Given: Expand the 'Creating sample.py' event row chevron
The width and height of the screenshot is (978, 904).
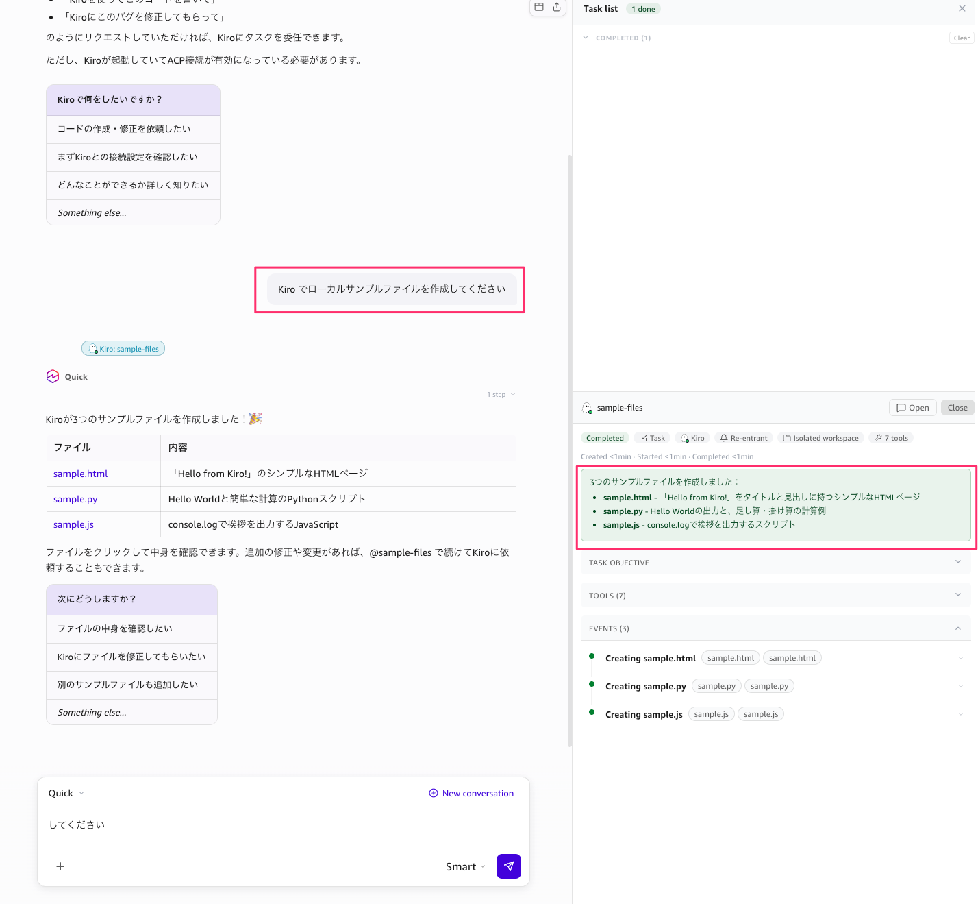Looking at the screenshot, I should [961, 686].
